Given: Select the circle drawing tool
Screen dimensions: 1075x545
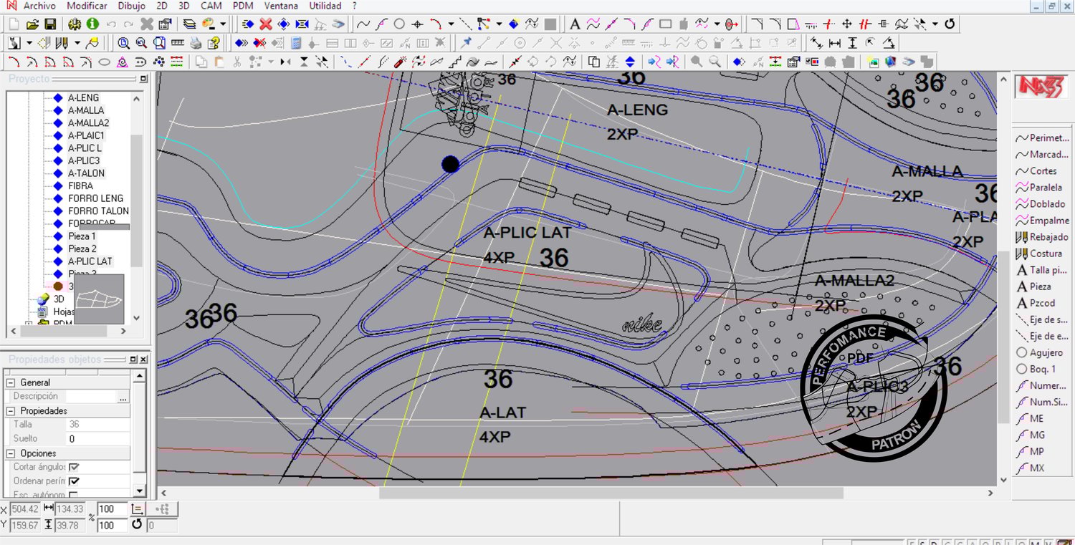Looking at the screenshot, I should (x=400, y=24).
